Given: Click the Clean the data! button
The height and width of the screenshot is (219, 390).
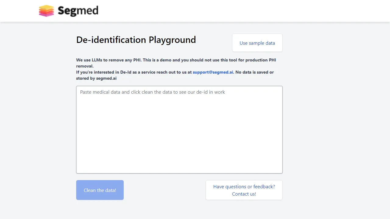Looking at the screenshot, I should click(100, 190).
